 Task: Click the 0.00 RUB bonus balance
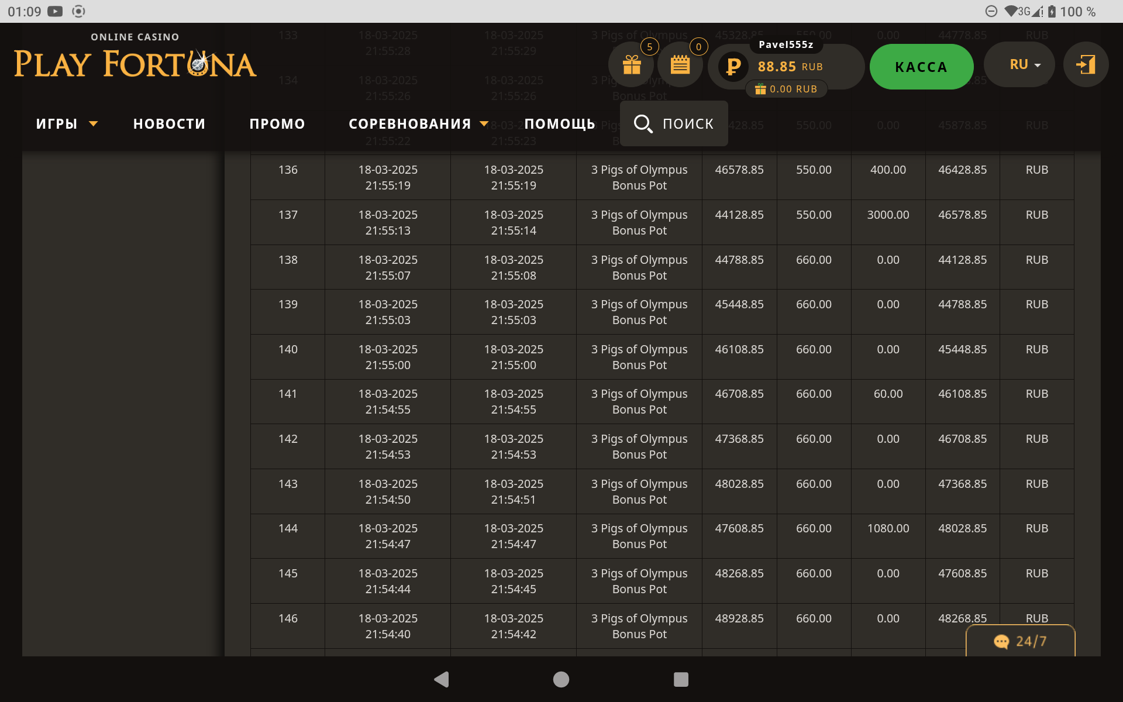[787, 89]
